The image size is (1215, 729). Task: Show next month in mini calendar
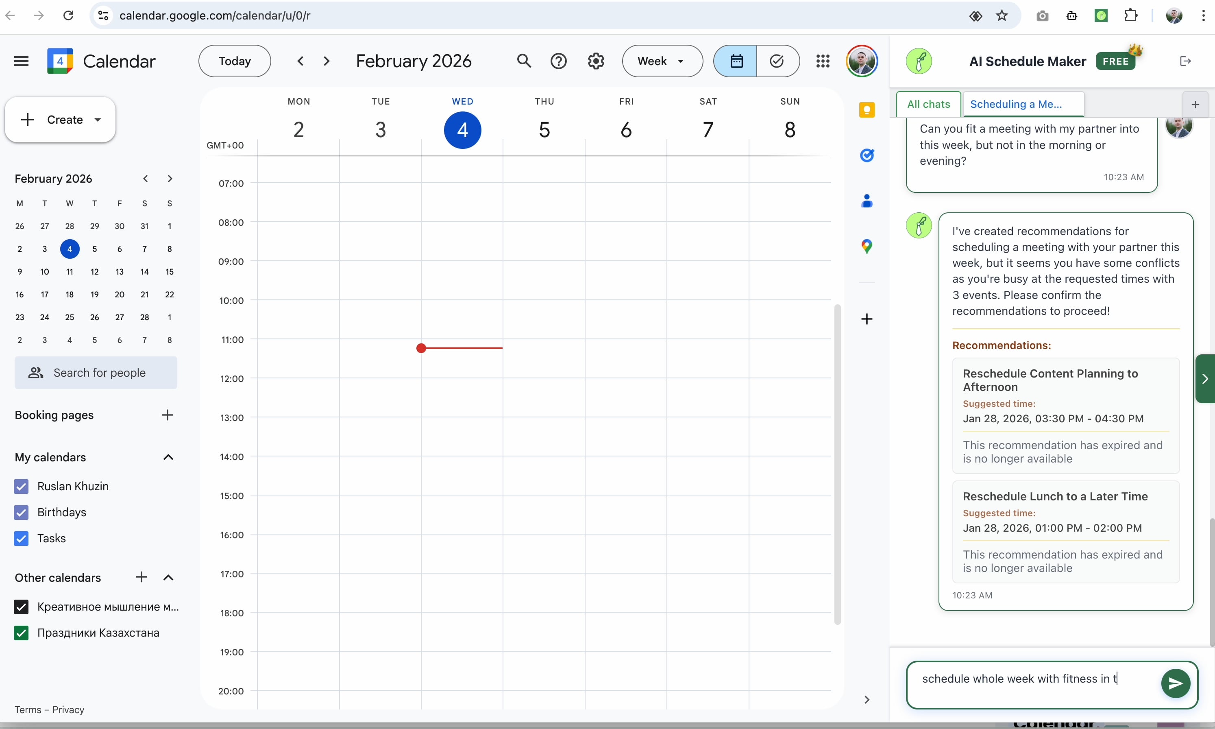170,178
